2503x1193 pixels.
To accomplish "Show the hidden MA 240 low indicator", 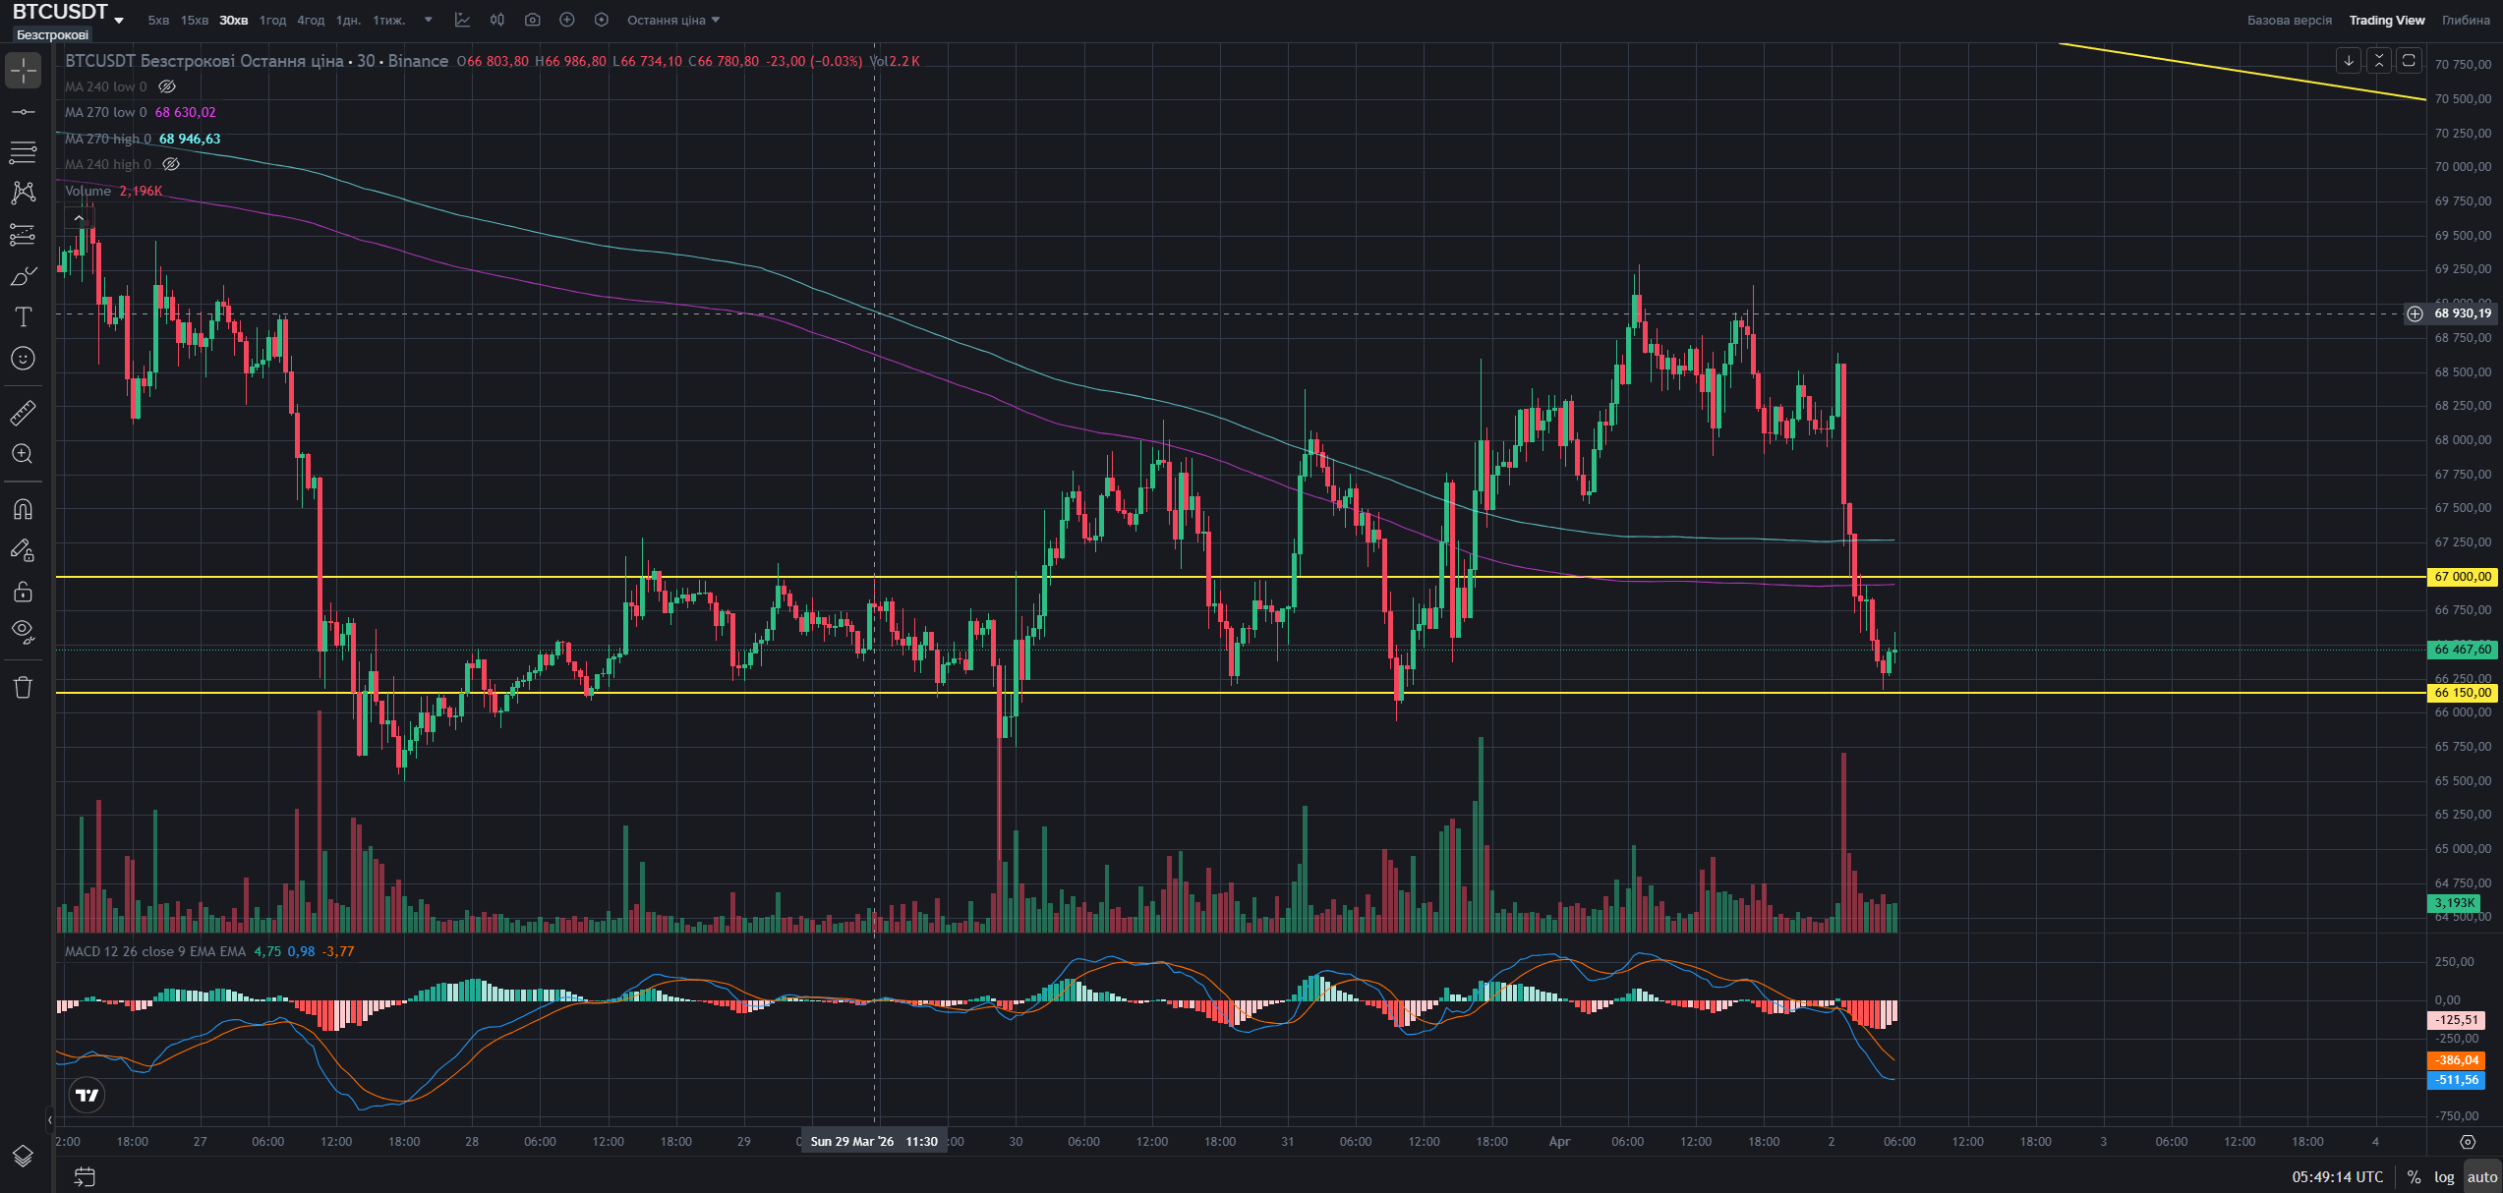I will pos(167,86).
